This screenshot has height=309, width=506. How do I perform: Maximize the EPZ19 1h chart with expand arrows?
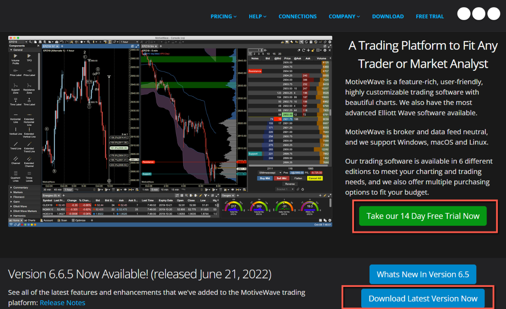coord(137,47)
